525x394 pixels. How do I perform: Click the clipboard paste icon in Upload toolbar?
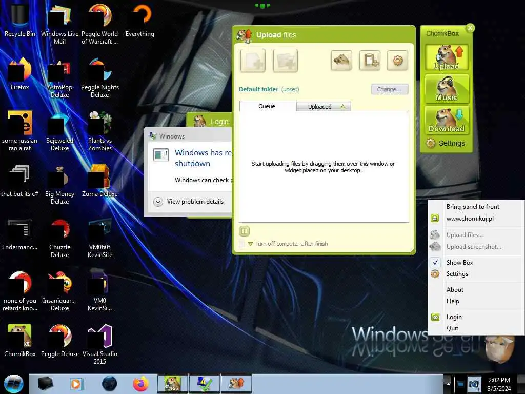click(x=370, y=61)
